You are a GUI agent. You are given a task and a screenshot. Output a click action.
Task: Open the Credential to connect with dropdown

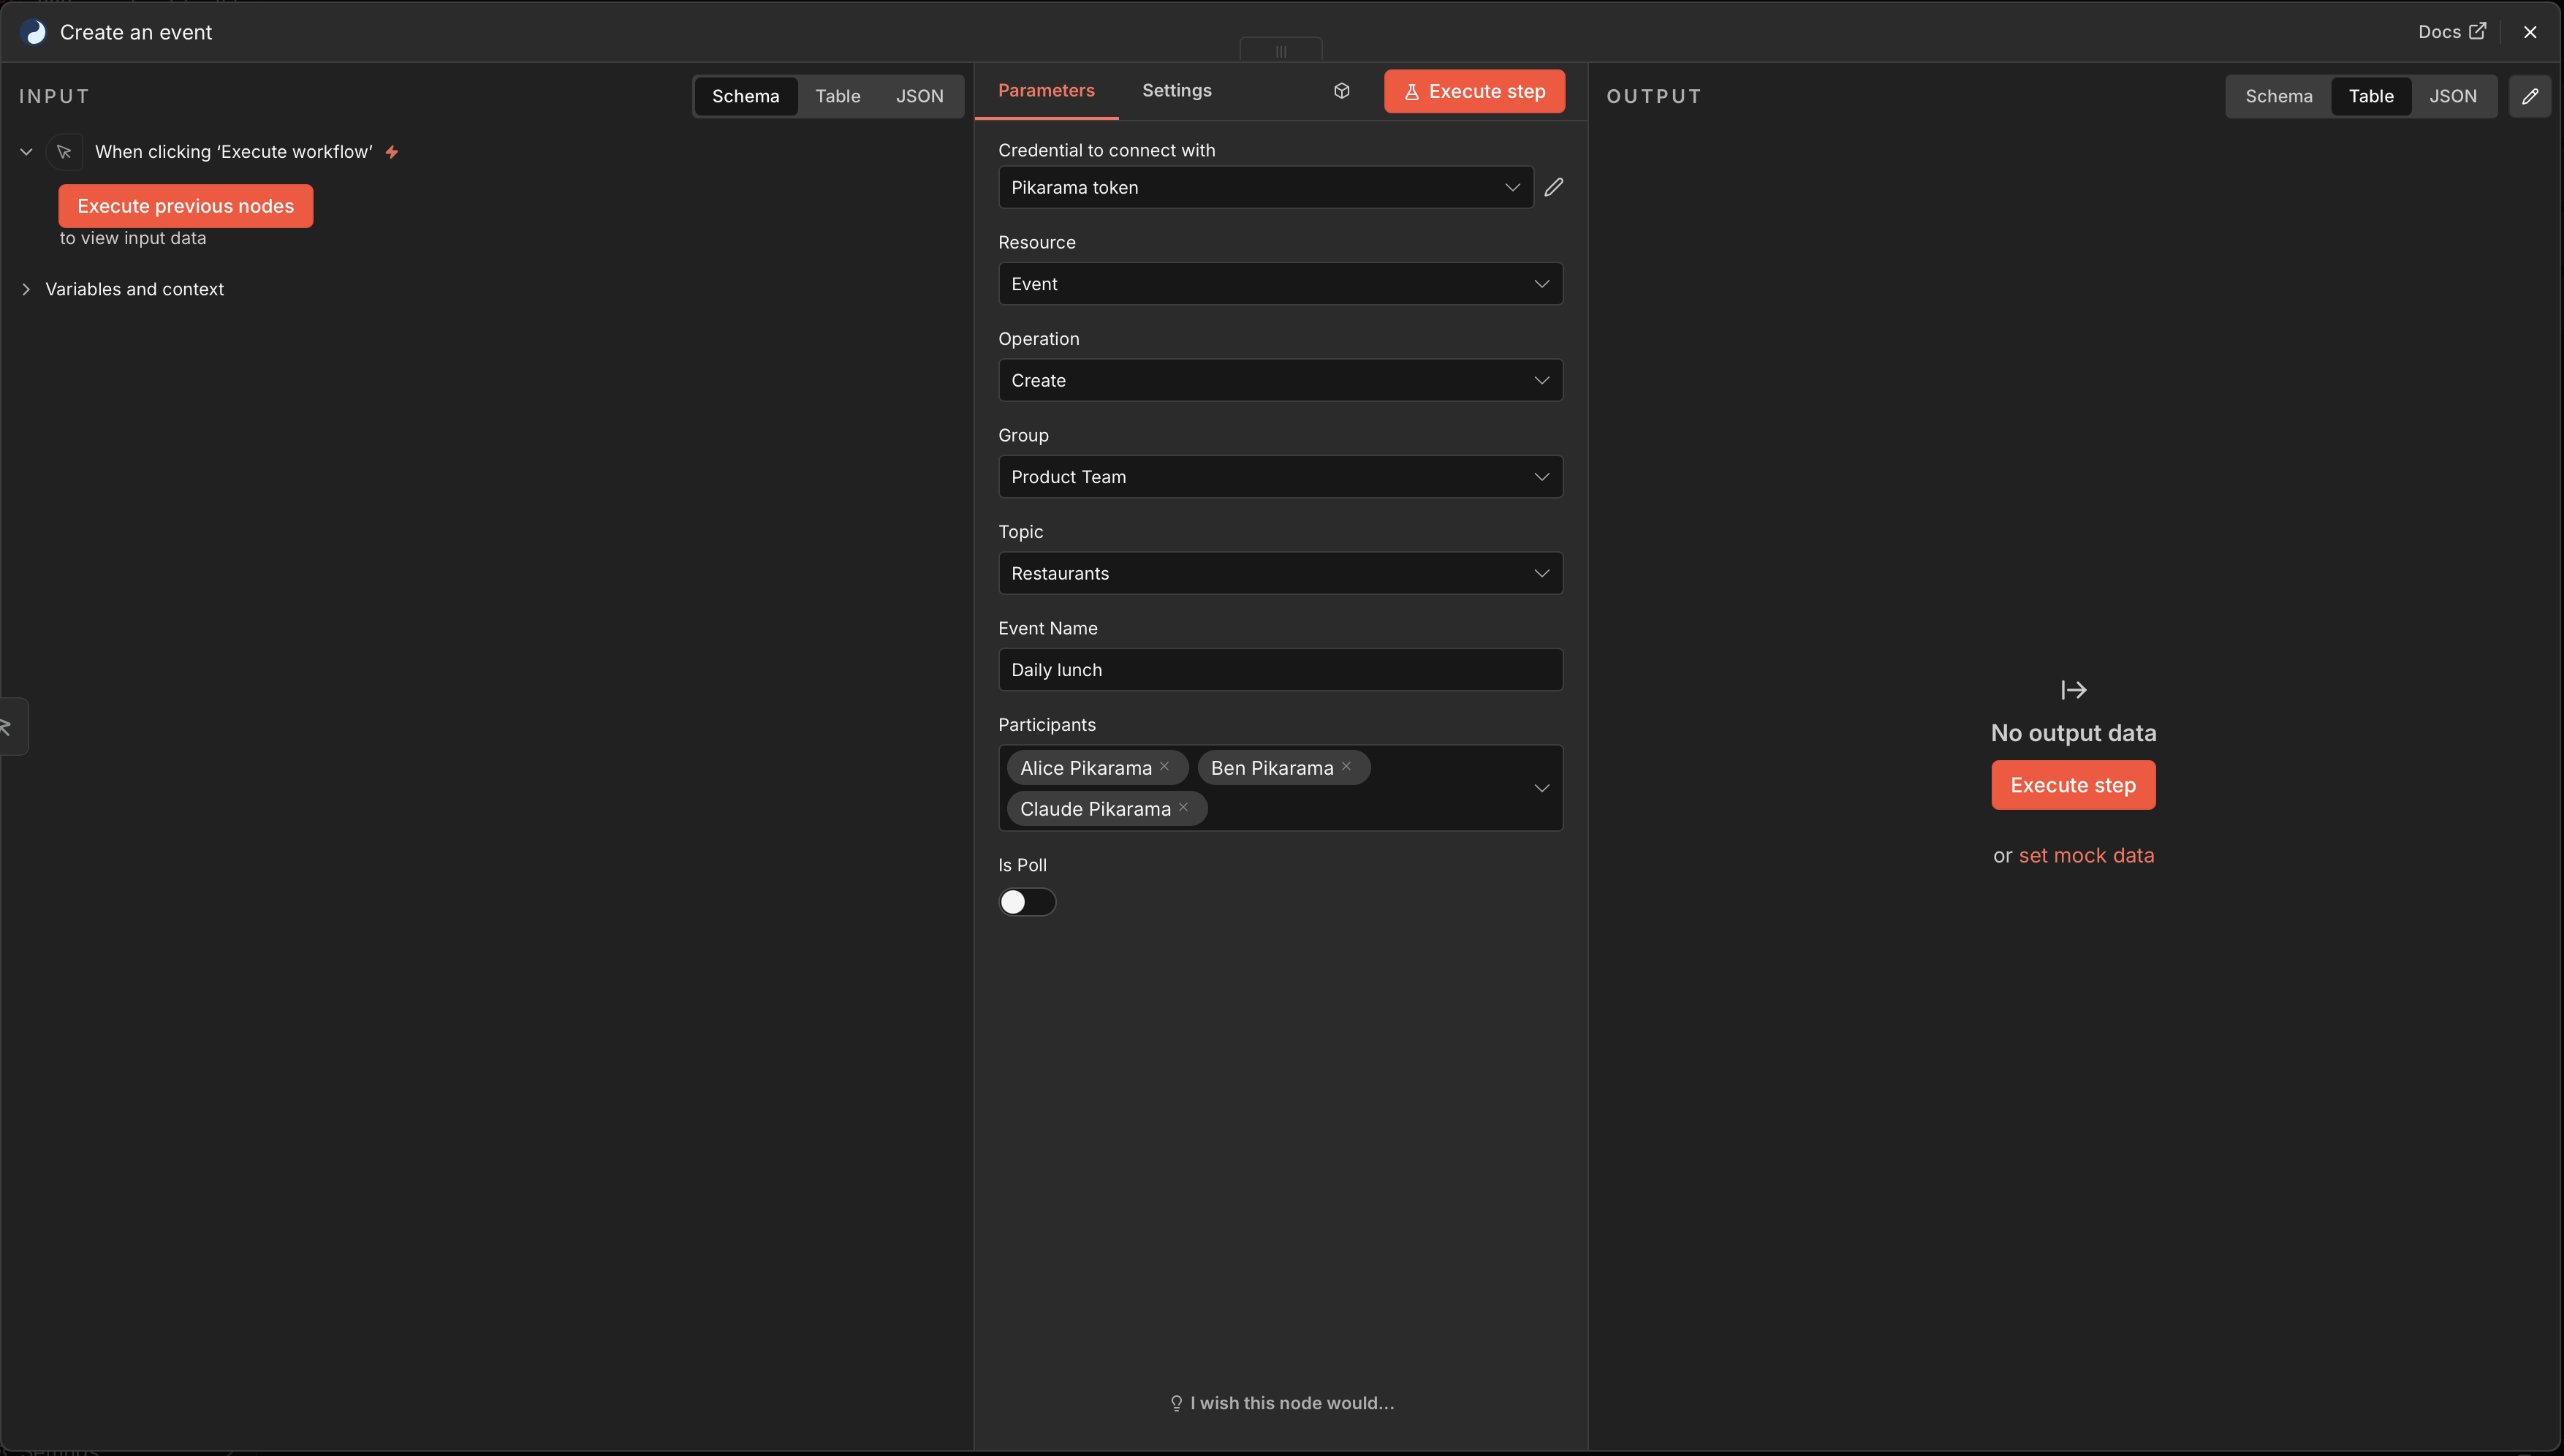pyautogui.click(x=1266, y=187)
